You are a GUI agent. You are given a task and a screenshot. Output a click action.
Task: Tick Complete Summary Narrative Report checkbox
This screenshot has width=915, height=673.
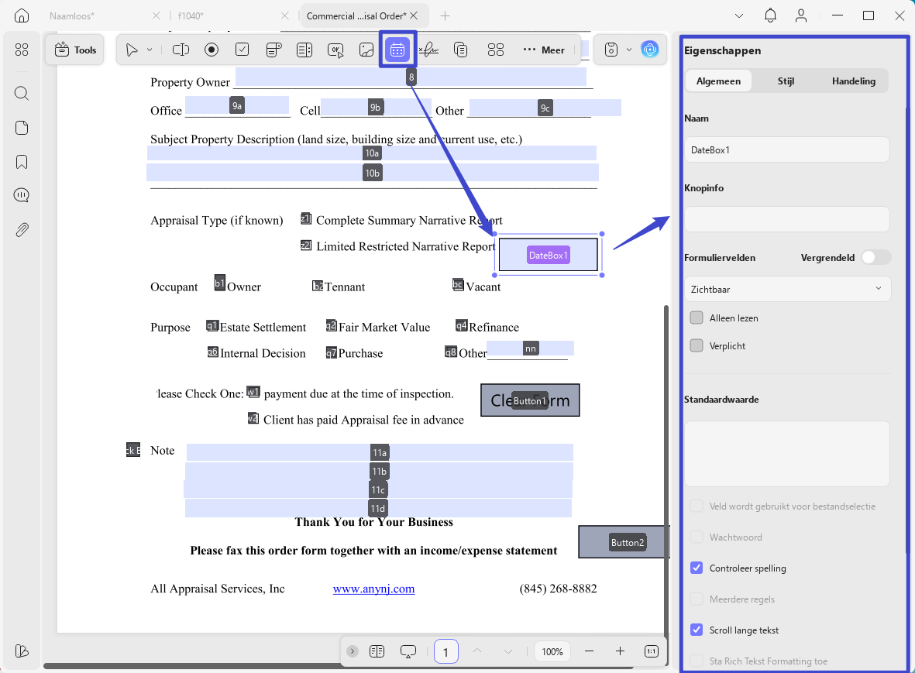click(306, 219)
